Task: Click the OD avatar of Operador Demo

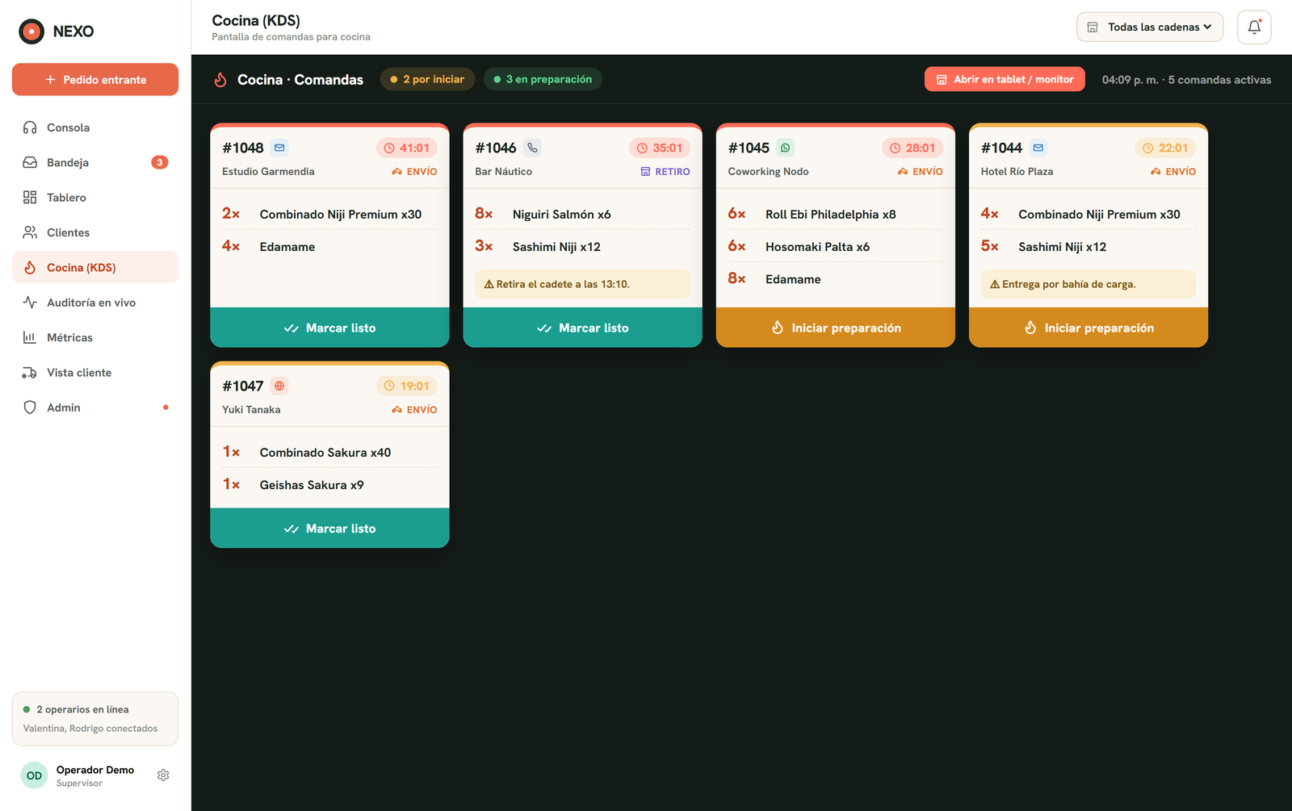Action: [x=34, y=775]
